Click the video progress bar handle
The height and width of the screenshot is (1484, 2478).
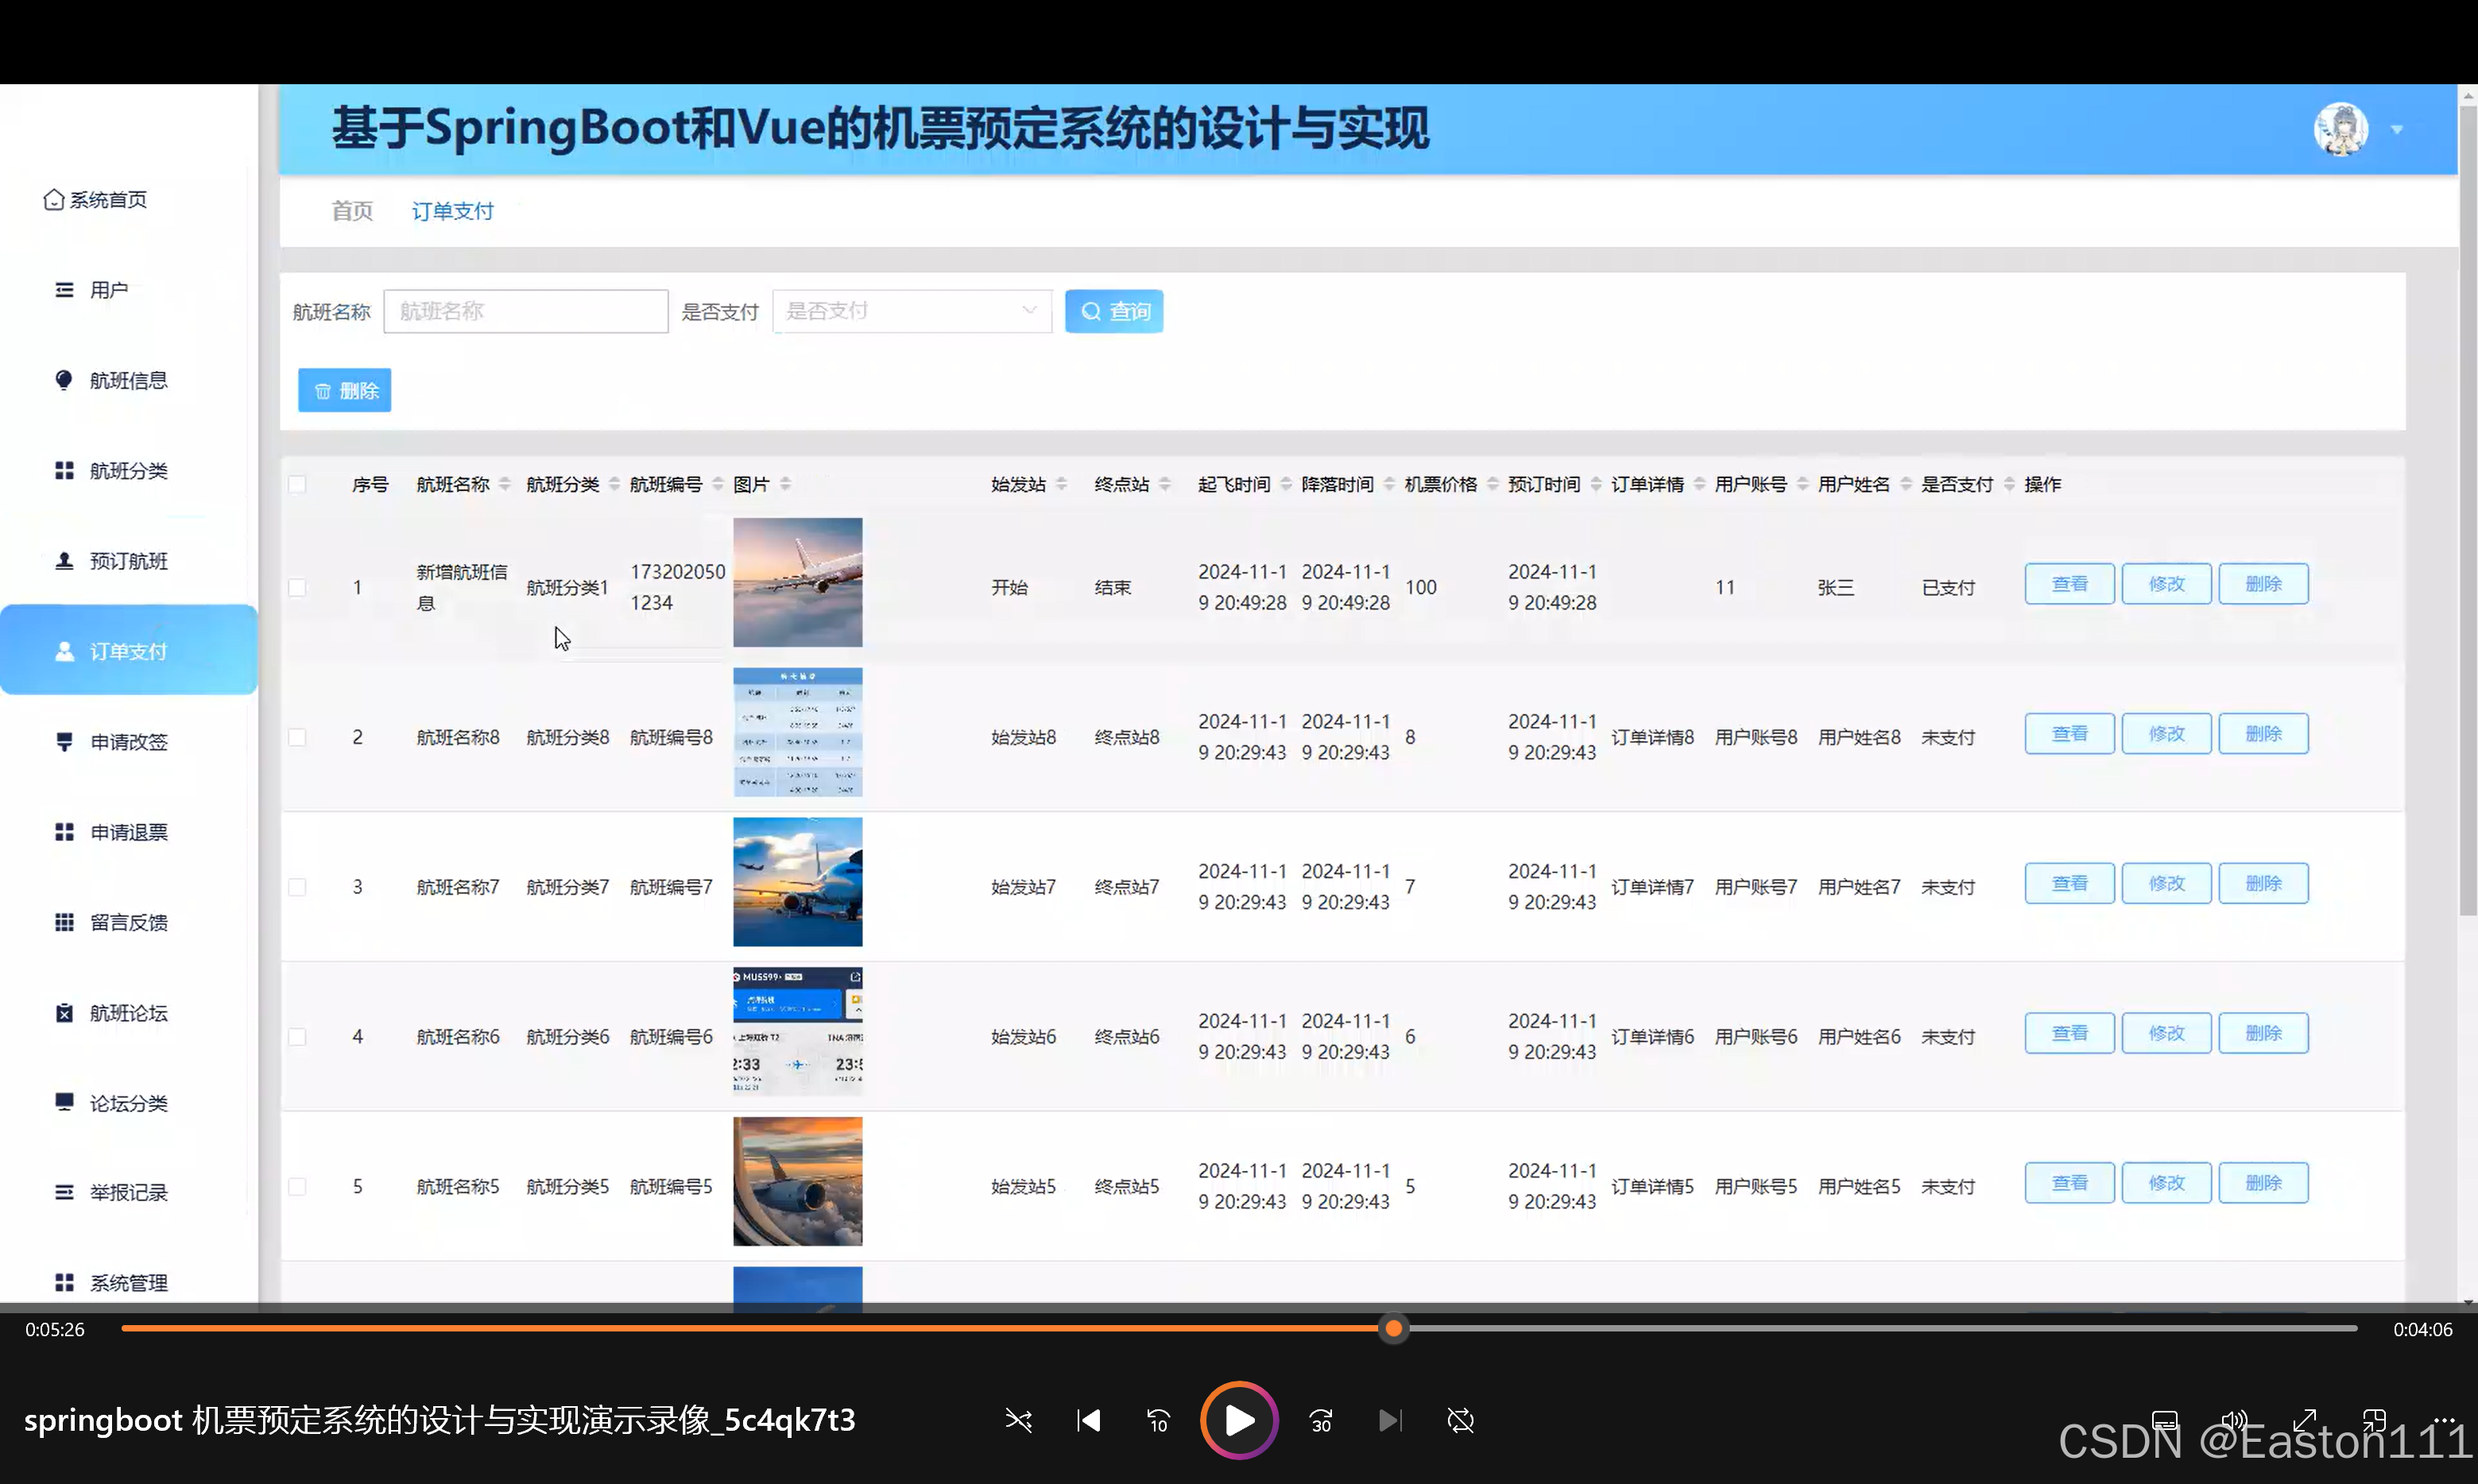point(1393,1328)
